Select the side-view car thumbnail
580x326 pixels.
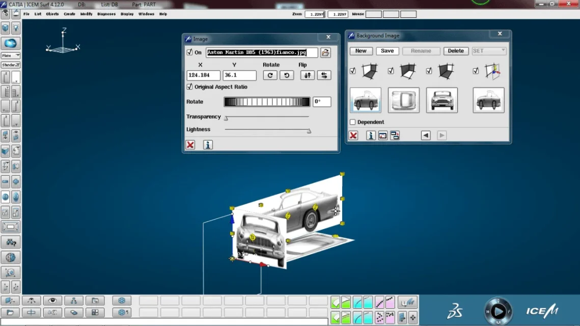(366, 100)
